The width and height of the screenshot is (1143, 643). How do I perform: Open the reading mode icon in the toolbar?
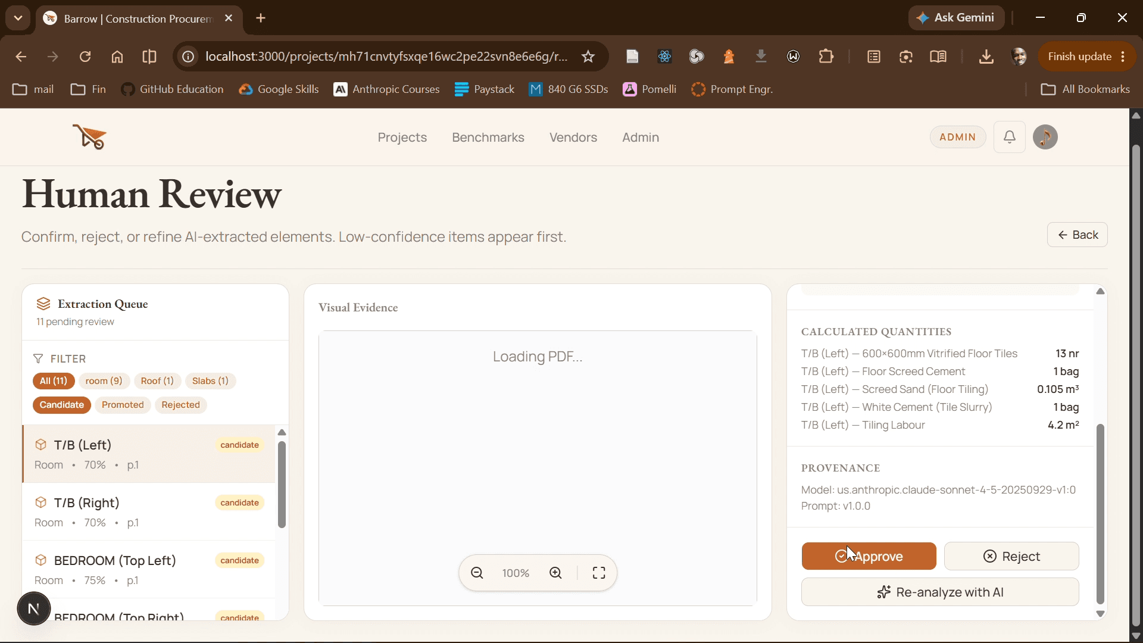pyautogui.click(x=938, y=57)
